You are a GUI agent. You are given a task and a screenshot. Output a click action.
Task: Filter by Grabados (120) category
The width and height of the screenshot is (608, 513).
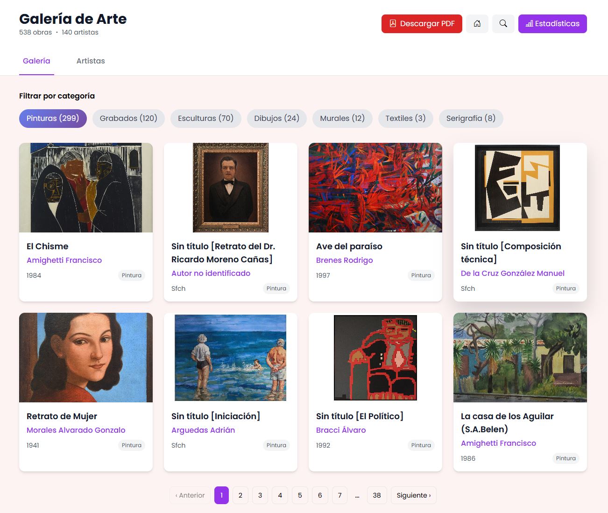click(x=128, y=119)
